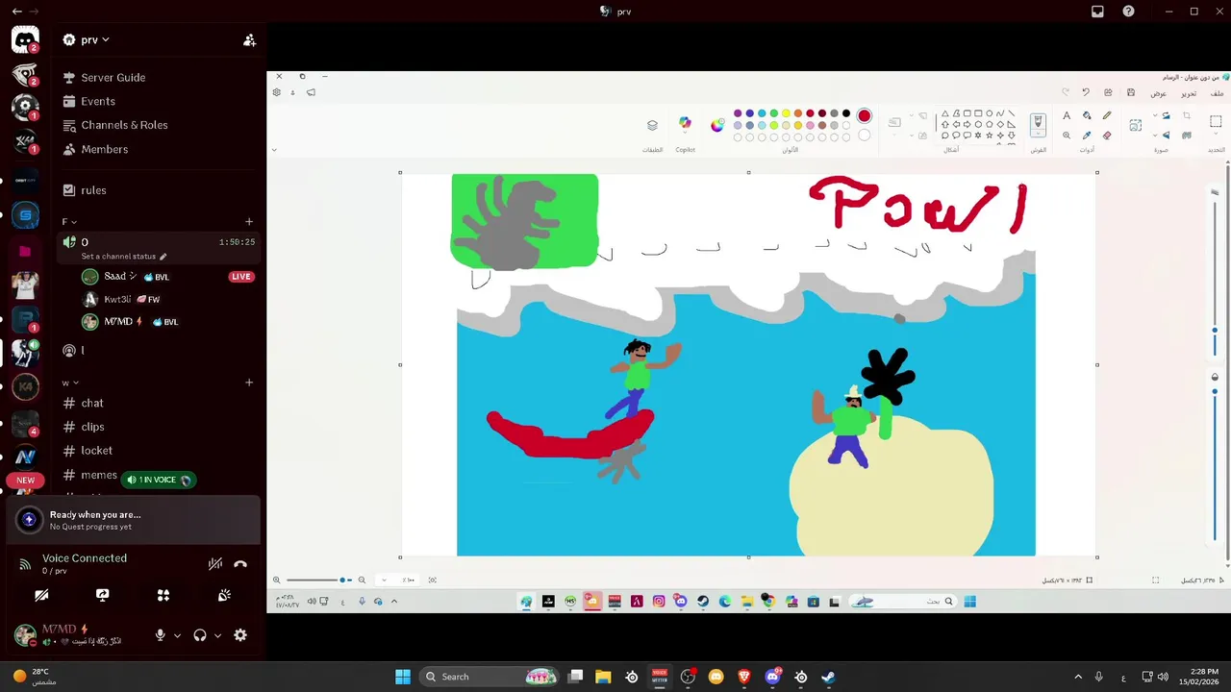Screen dimensions: 1231x692
Task: Open Discord User Settings gear
Action: [x=240, y=635]
